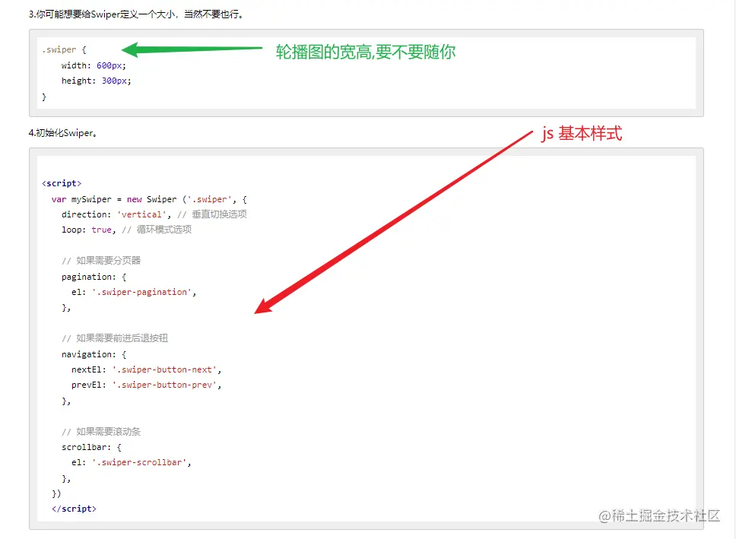Image resolution: width=736 pixels, height=539 pixels.
Task: Click the prevEl: '.swiper-button-prev' line
Action: coord(147,385)
